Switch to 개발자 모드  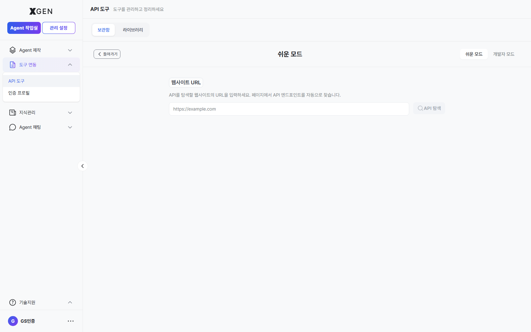click(503, 54)
